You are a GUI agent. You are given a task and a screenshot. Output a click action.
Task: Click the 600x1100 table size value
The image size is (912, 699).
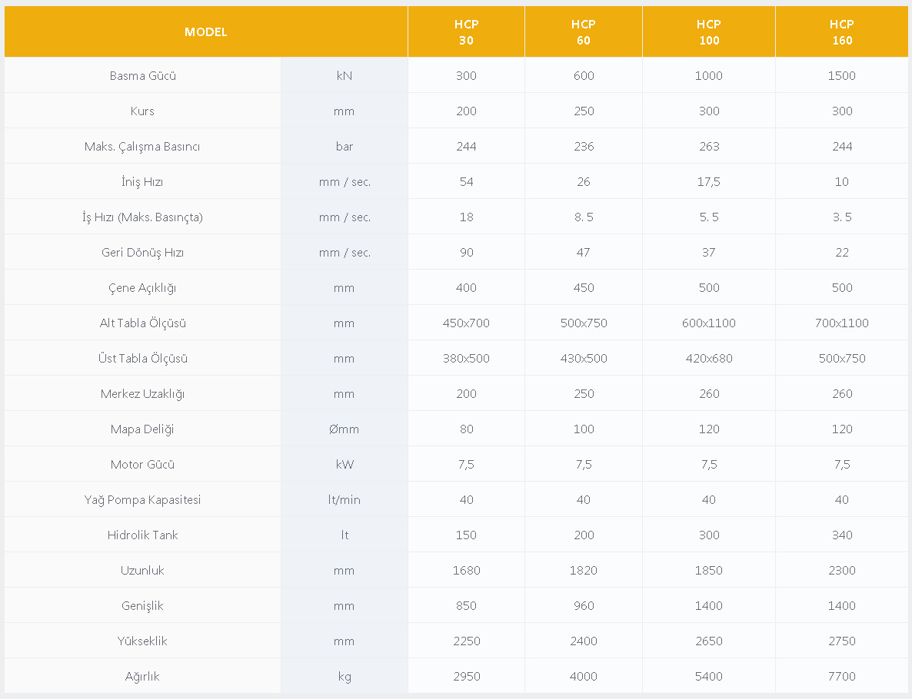(x=709, y=323)
